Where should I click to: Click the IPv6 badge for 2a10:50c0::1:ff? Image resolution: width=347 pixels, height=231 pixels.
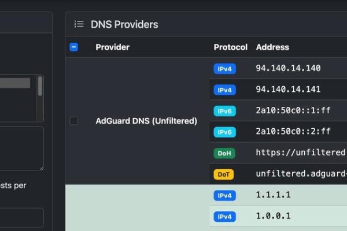224,111
